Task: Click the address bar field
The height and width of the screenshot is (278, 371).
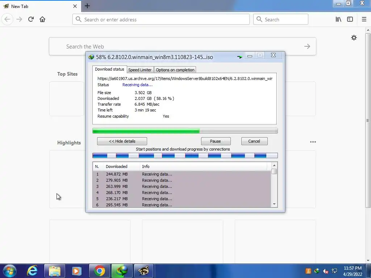Action: tap(161, 19)
